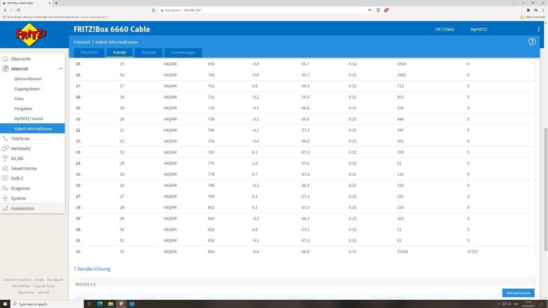The height and width of the screenshot is (308, 548).
Task: Click the Brave browser taskbar icon
Action: (x=121, y=304)
